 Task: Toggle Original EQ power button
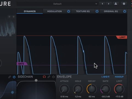(x=125, y=11)
